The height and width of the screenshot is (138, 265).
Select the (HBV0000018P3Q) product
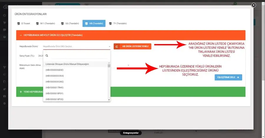75,99
